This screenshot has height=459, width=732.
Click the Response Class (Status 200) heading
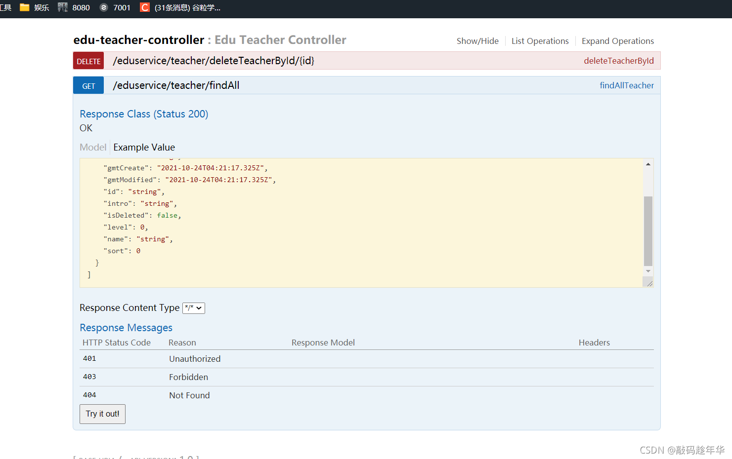144,114
